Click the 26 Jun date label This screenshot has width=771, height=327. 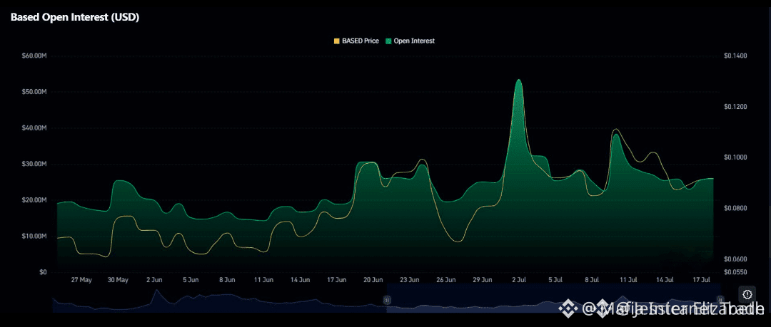pyautogui.click(x=446, y=280)
